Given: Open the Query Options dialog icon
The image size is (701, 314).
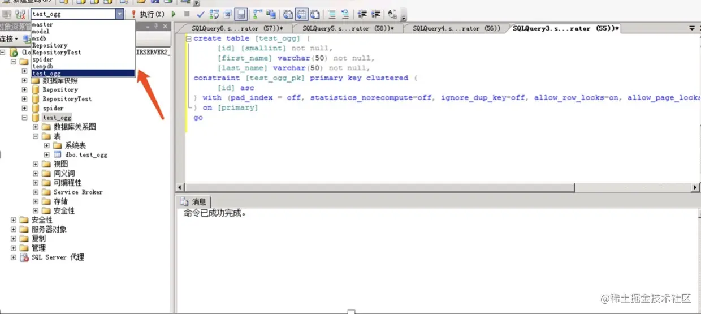Looking at the screenshot, I should [227, 14].
